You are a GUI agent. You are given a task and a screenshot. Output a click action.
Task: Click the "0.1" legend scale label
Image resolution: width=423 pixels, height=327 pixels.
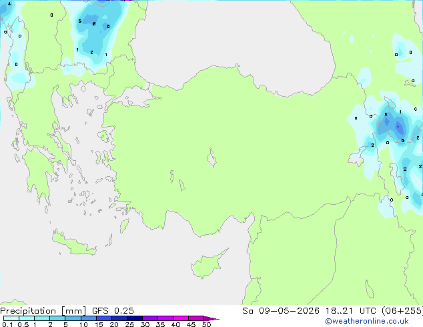(x=7, y=324)
